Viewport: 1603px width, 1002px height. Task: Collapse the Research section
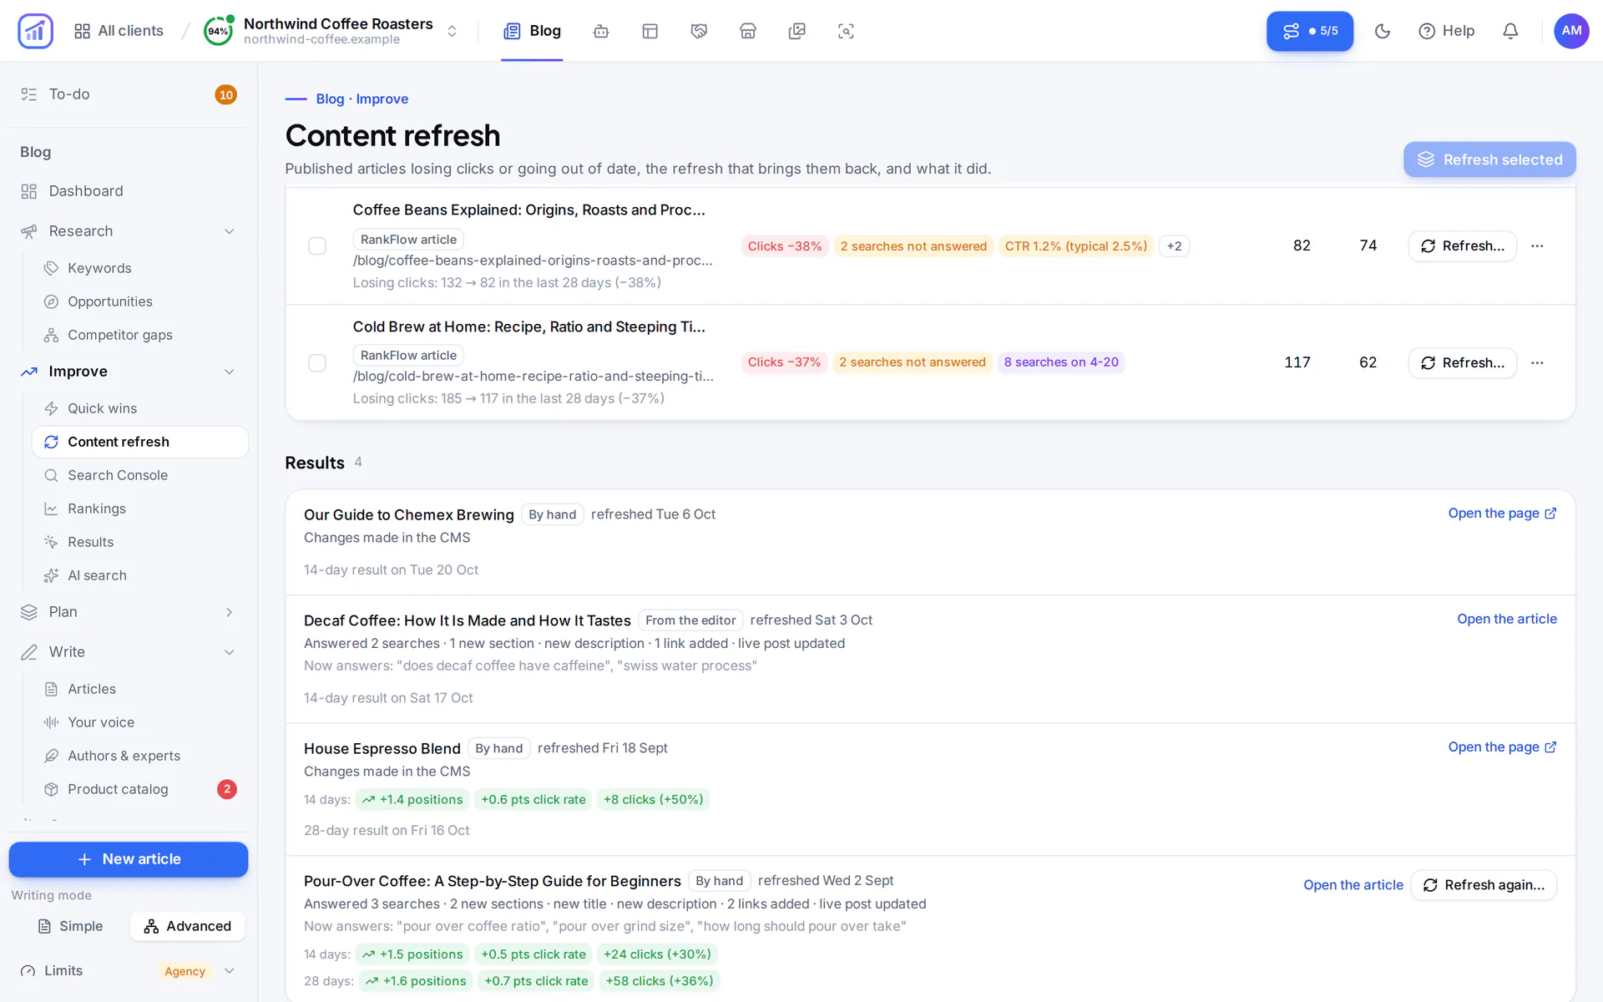point(230,231)
